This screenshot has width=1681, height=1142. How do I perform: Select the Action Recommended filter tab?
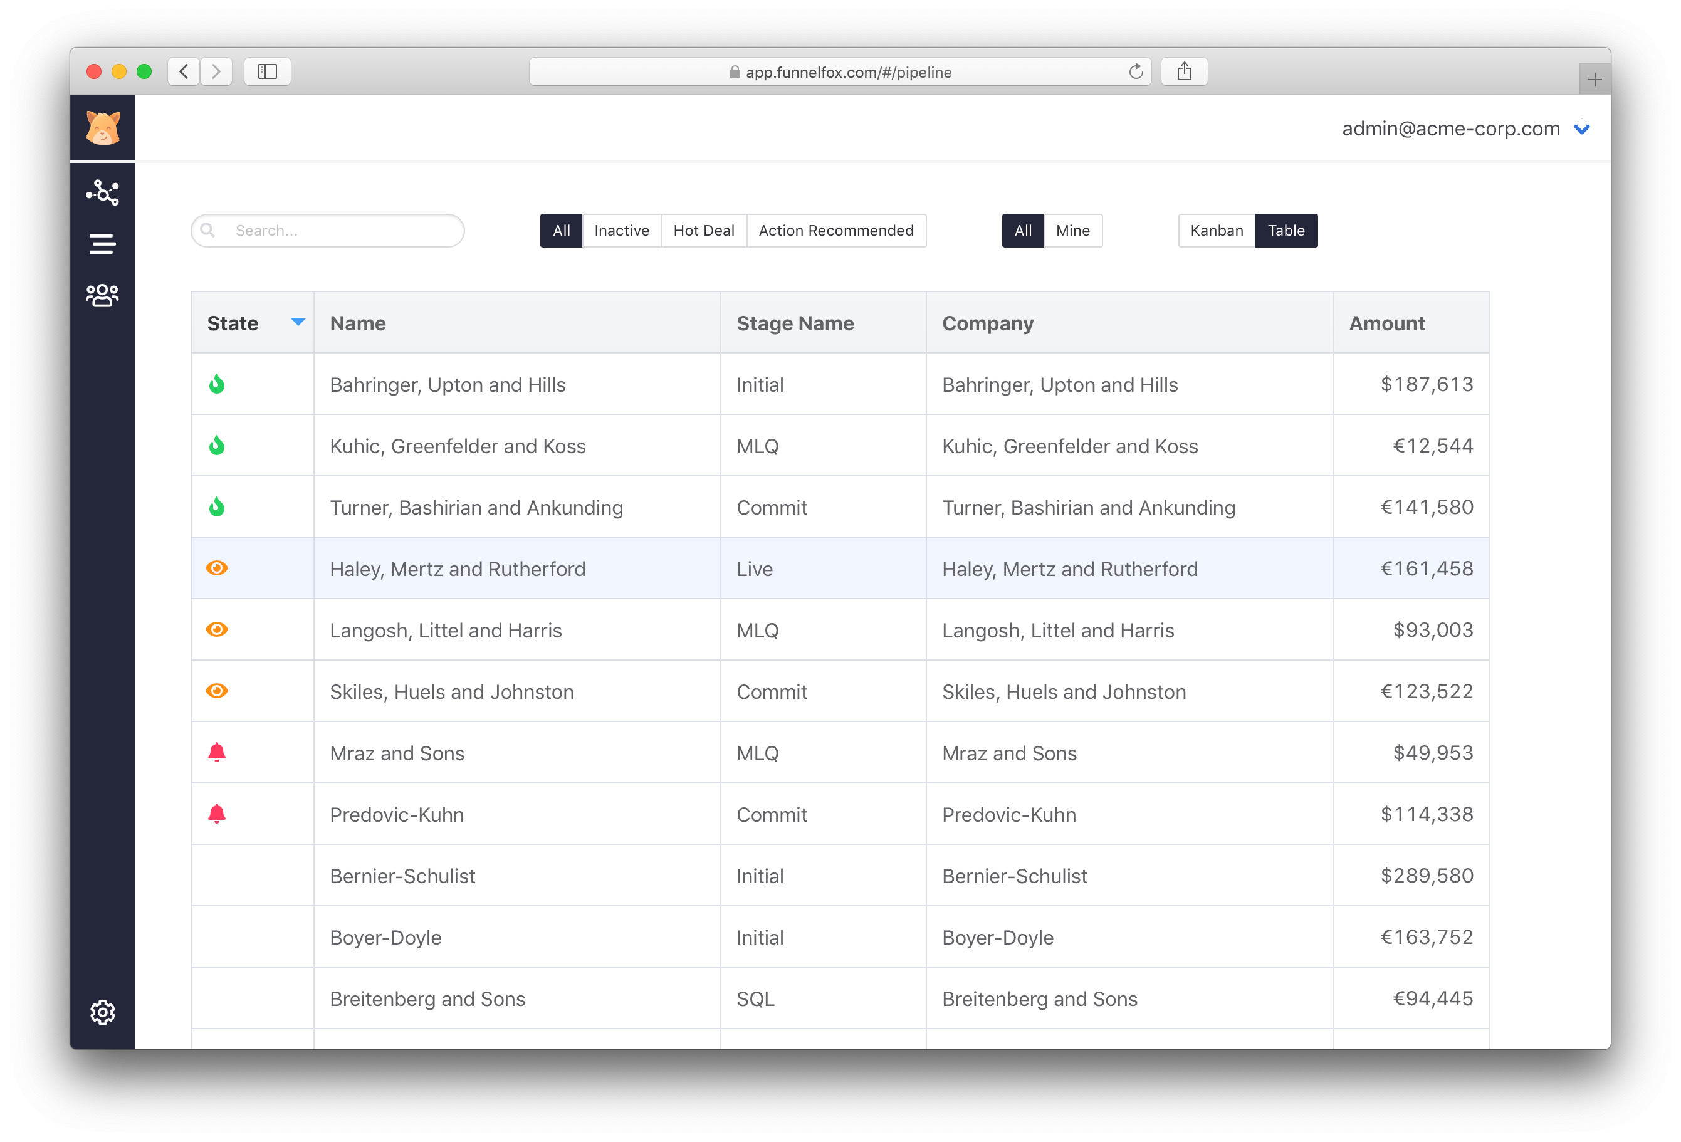(x=836, y=230)
